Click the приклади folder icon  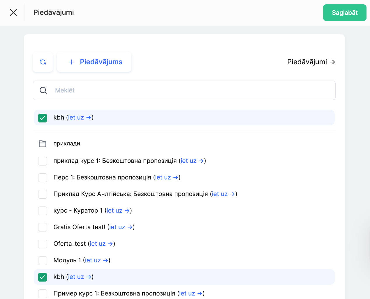[x=43, y=144]
